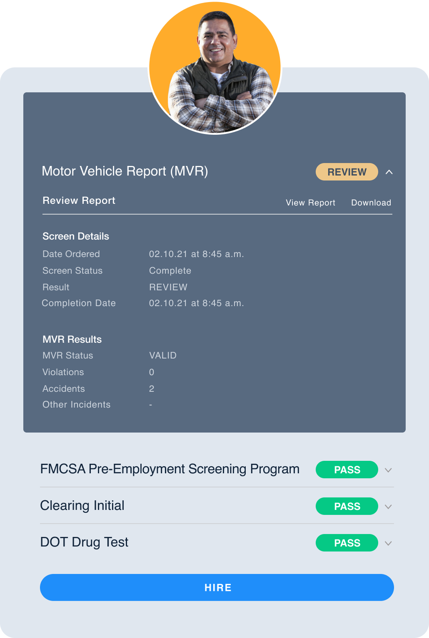
Task: Open the FMCSA Pre-Employment Screening Program row
Action: point(217,469)
